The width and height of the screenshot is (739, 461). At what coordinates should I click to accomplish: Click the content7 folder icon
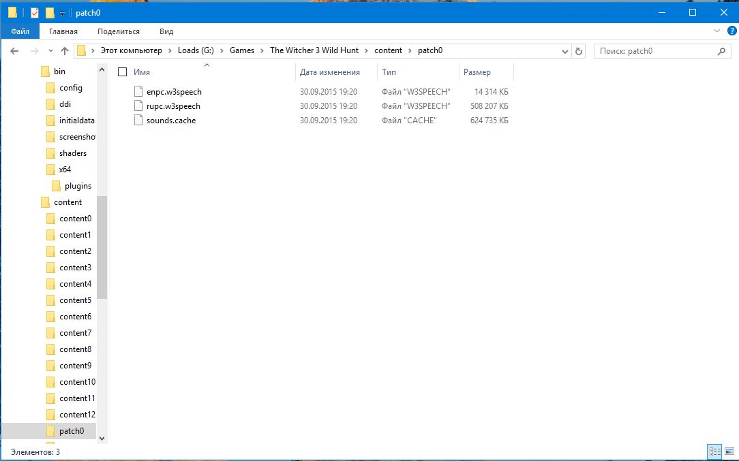(51, 333)
